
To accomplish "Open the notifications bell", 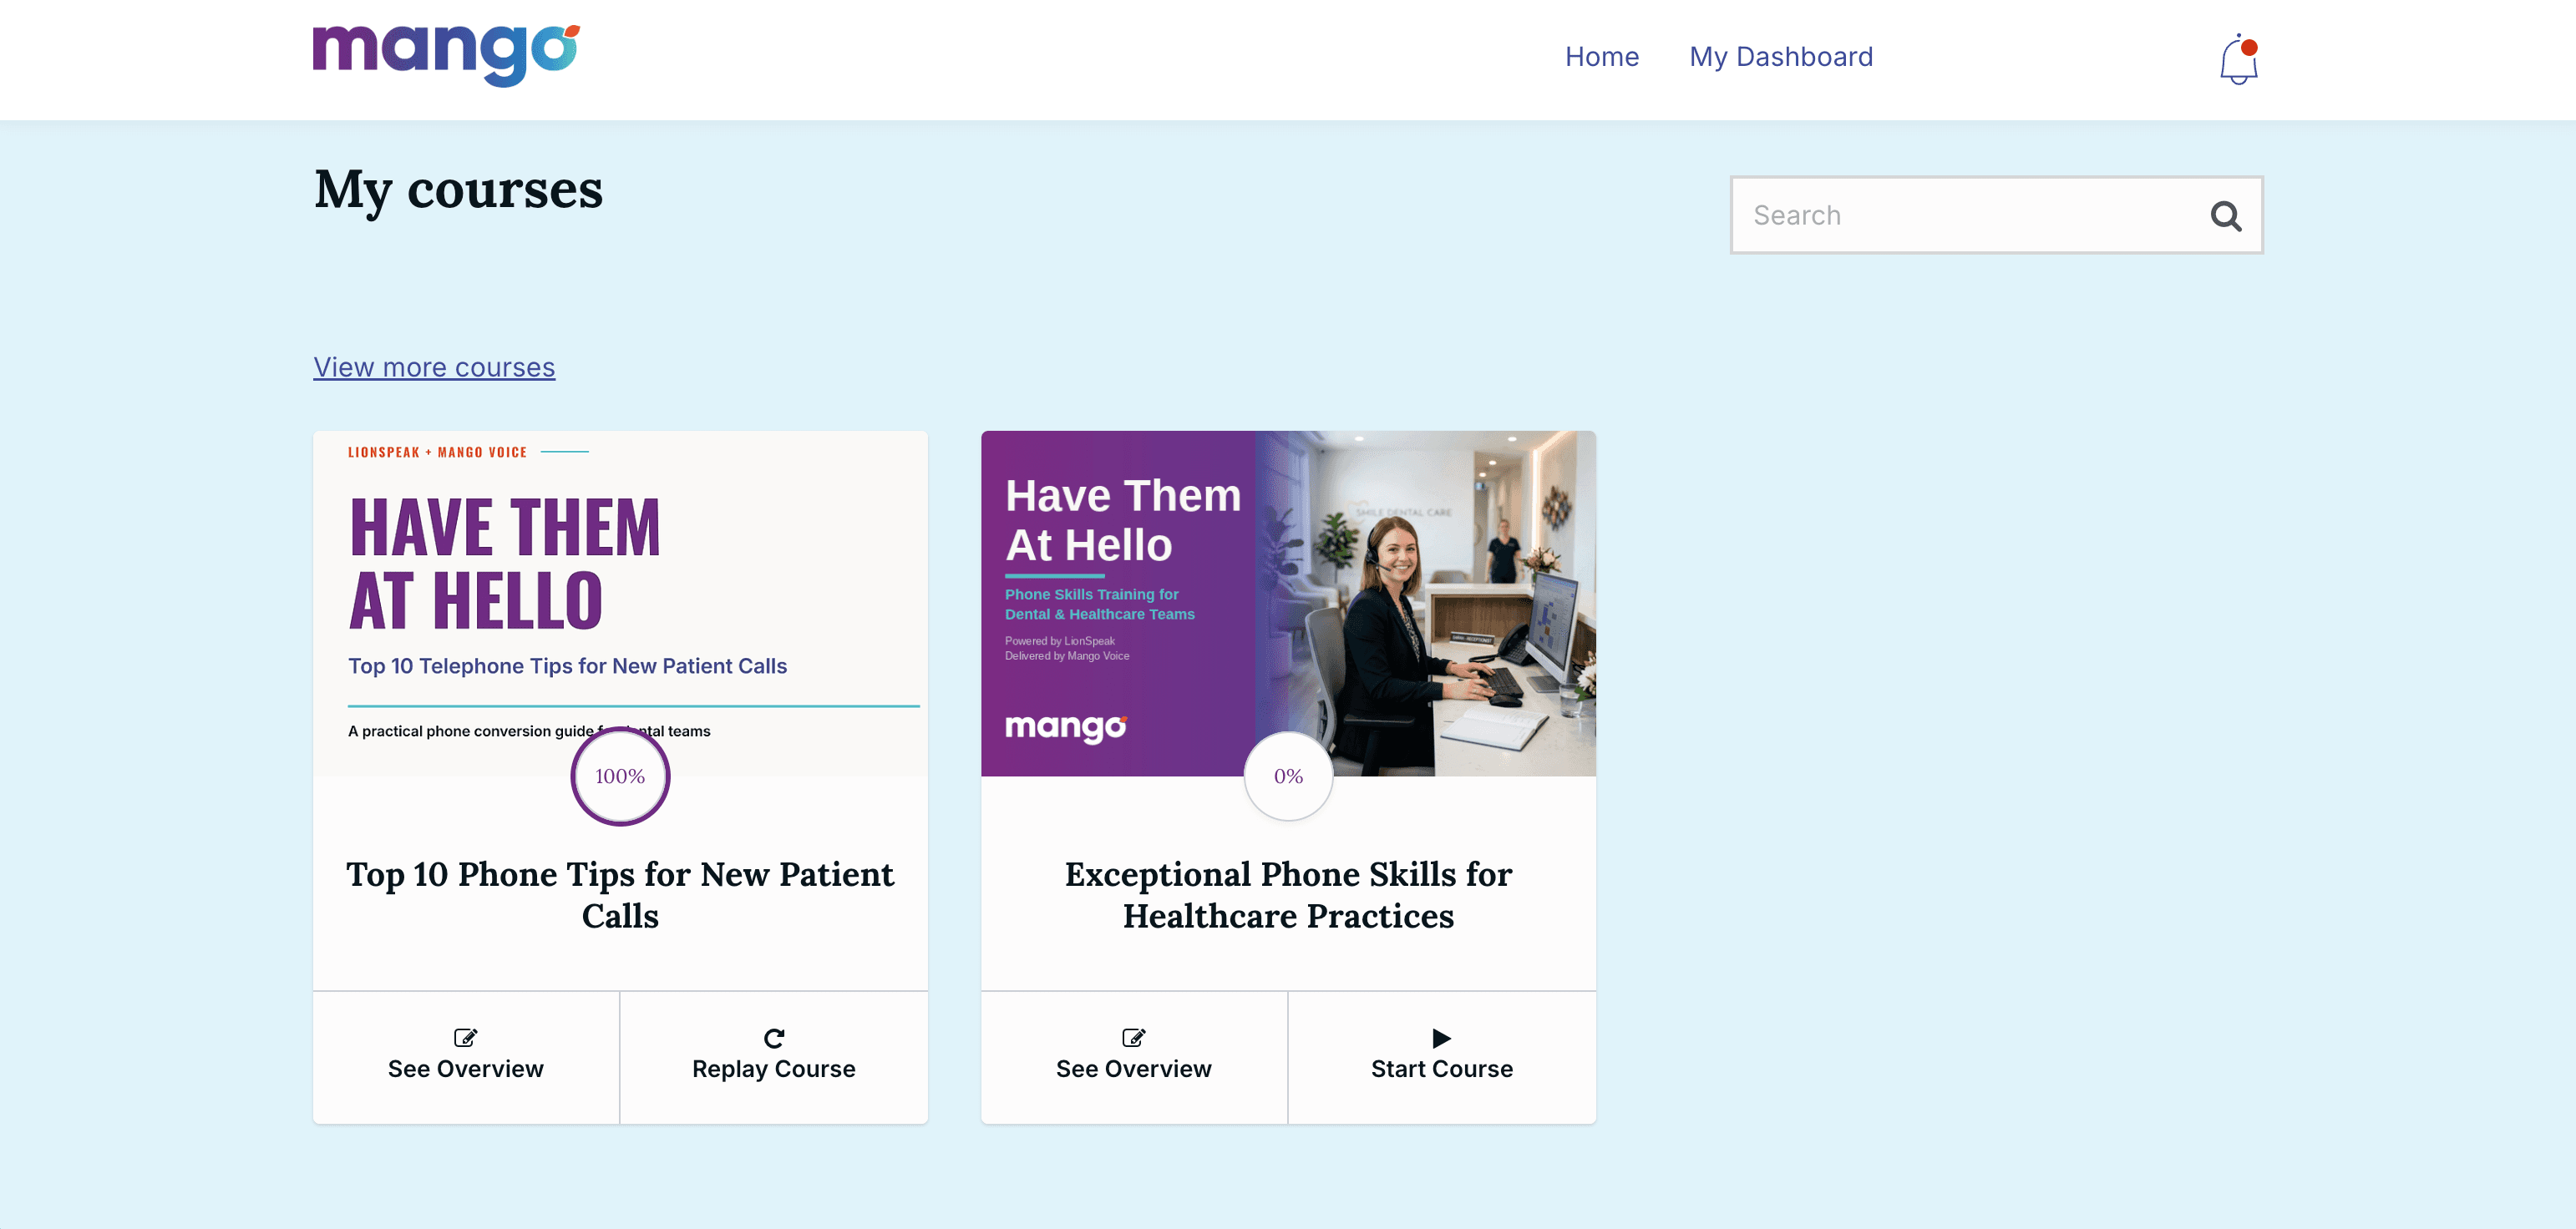I will (2238, 60).
